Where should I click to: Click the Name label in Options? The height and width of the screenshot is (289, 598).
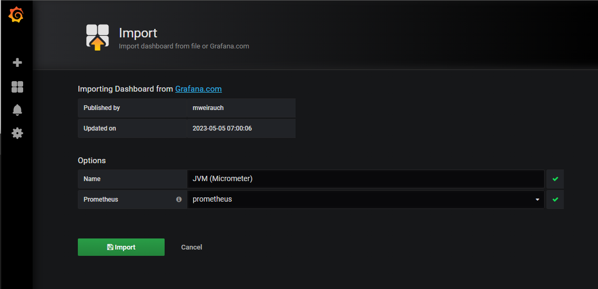[x=92, y=178]
